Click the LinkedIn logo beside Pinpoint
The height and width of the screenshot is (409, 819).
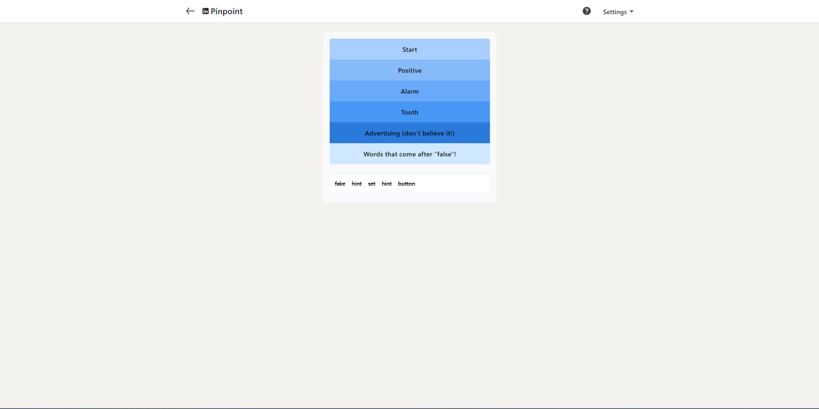(x=205, y=11)
